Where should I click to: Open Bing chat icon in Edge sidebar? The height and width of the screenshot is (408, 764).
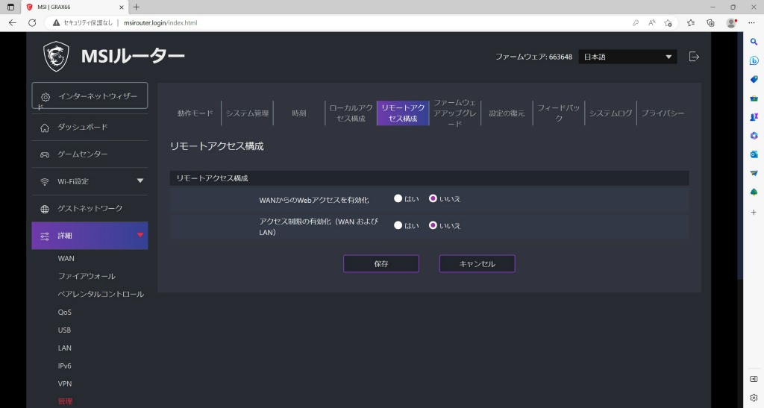click(x=754, y=60)
